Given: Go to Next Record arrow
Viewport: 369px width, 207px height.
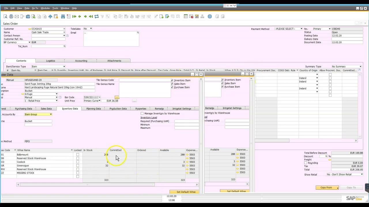Looking at the screenshot, I should coord(85,16).
